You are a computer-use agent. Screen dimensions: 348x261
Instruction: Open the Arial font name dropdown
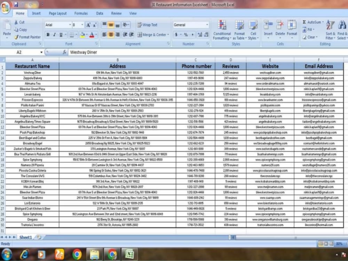point(70,25)
